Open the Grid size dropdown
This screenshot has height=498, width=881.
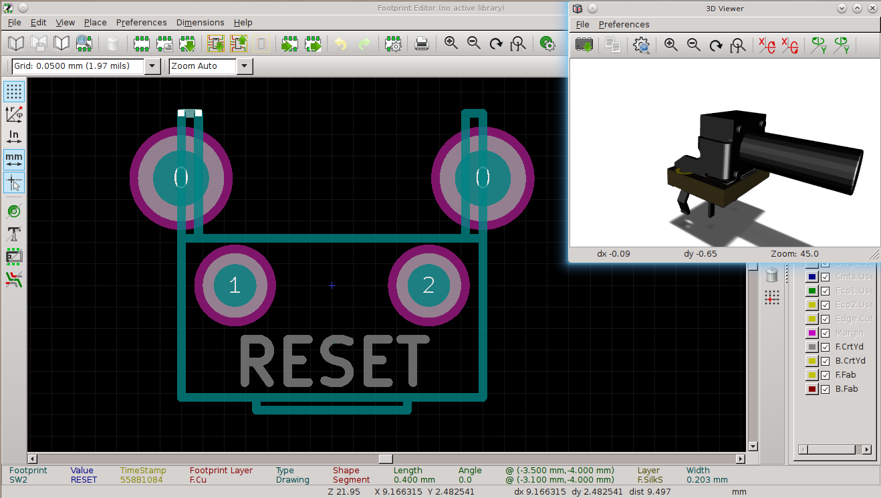tap(152, 66)
